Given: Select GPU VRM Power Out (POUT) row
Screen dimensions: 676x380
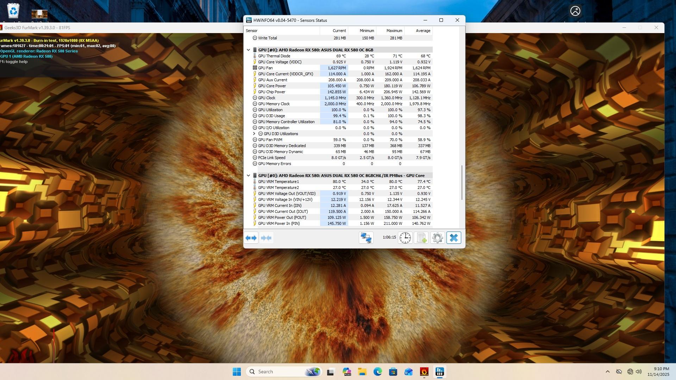Looking at the screenshot, I should [338, 217].
